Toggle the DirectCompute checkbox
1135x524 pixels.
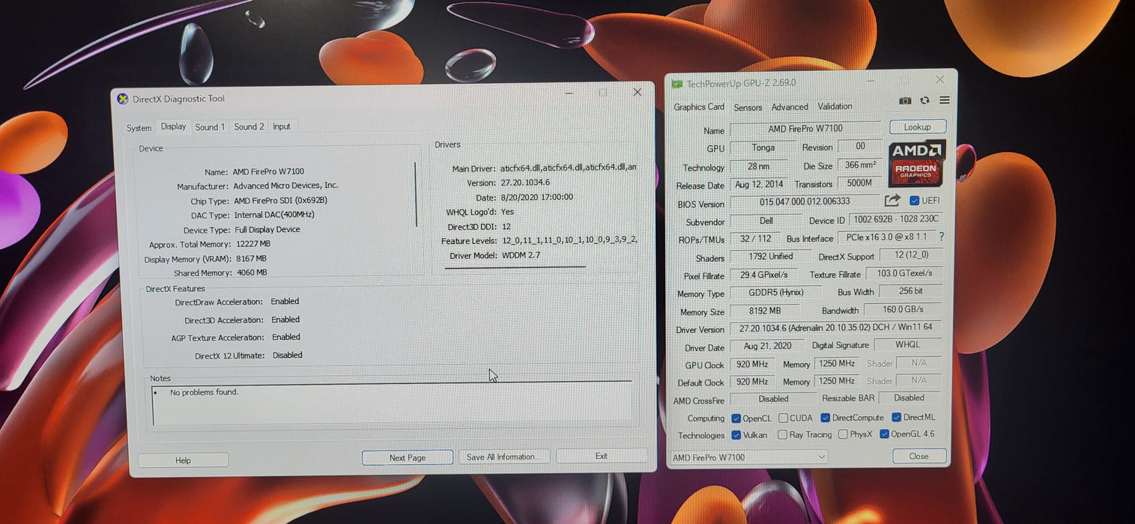coord(825,418)
